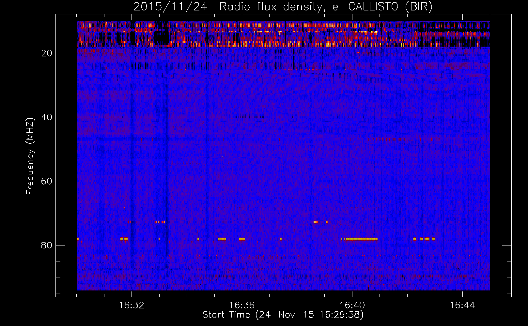Click the plot title '2015/11/24 Radio flux density, e-CALLISTO (BIR)'
The height and width of the screenshot is (326, 528).
coord(283,7)
